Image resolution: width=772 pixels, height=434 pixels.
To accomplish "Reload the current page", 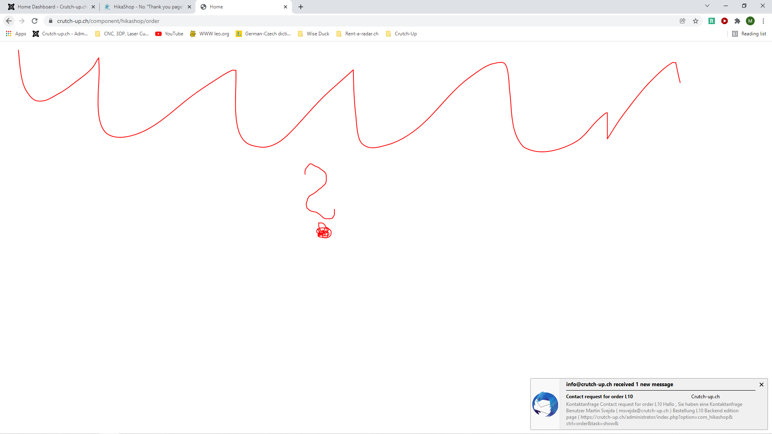I will point(35,21).
